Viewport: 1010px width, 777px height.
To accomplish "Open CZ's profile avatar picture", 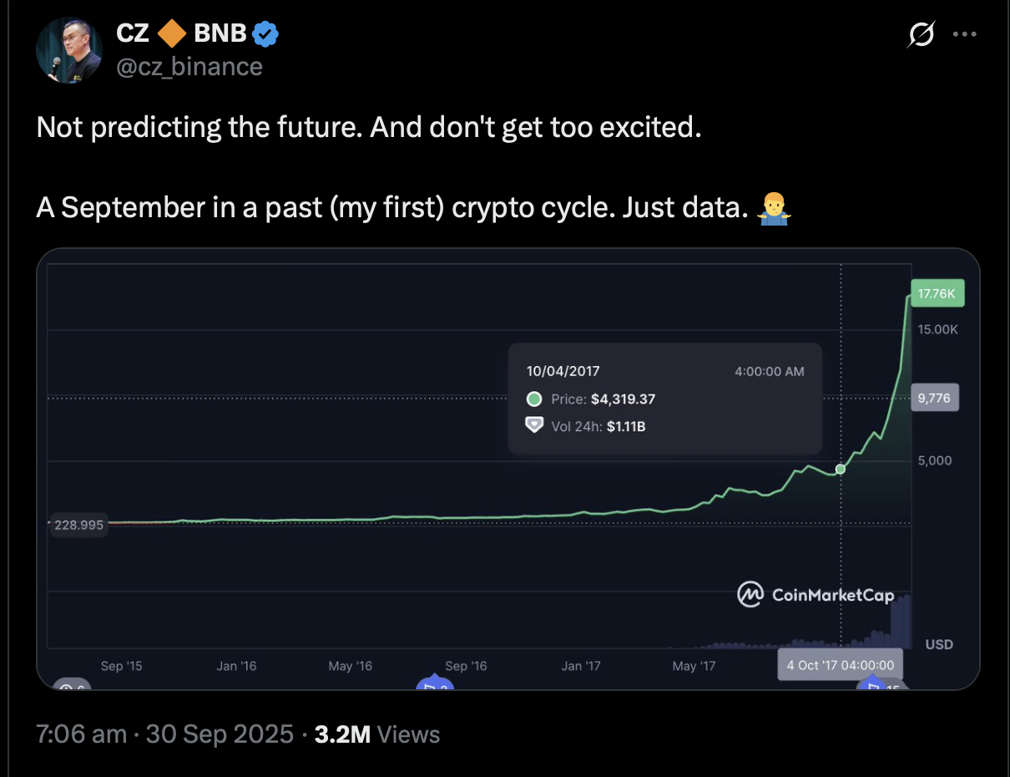I will click(70, 49).
